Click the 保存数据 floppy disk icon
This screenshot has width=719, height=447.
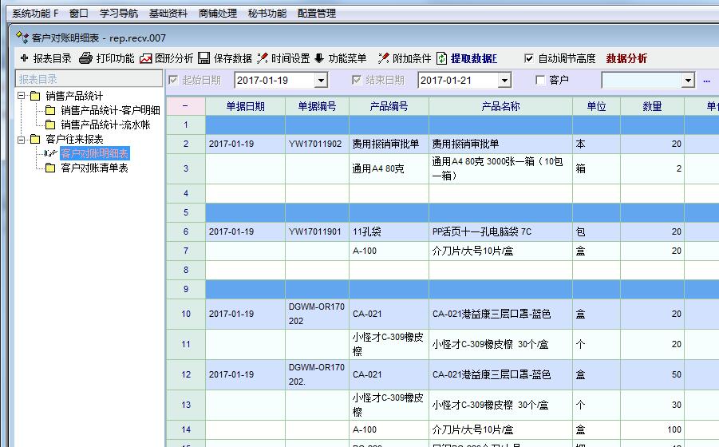tap(204, 58)
